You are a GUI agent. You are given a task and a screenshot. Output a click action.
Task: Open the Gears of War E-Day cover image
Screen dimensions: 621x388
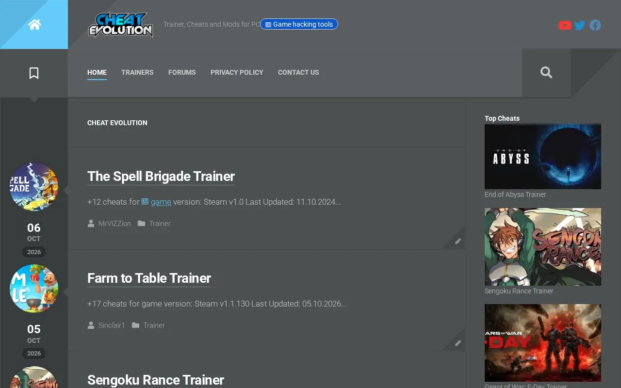tap(543, 343)
